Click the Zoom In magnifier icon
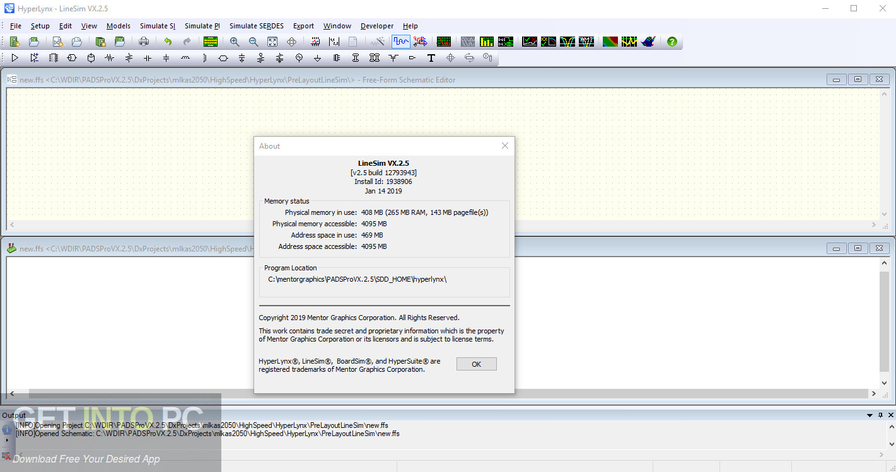The height and width of the screenshot is (472, 896). point(235,42)
